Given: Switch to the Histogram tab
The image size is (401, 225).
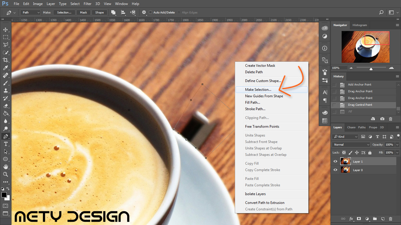Looking at the screenshot, I should (x=360, y=25).
